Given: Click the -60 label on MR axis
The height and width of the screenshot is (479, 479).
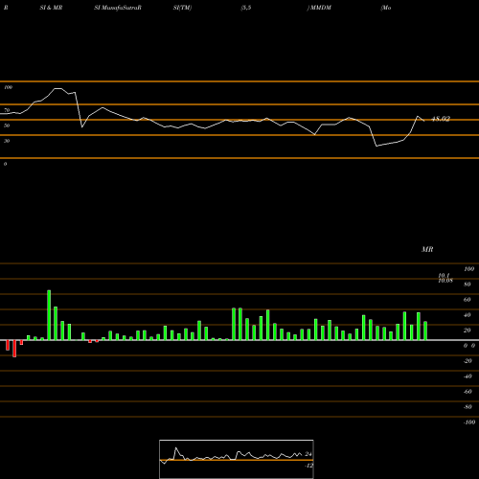Looking at the screenshot, I should (x=468, y=392).
